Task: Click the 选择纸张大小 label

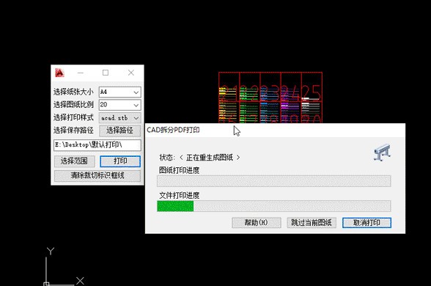Action: point(73,92)
